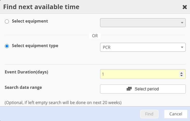190x121 pixels.
Task: Open the disabled equipment dropdown
Action: (x=140, y=23)
